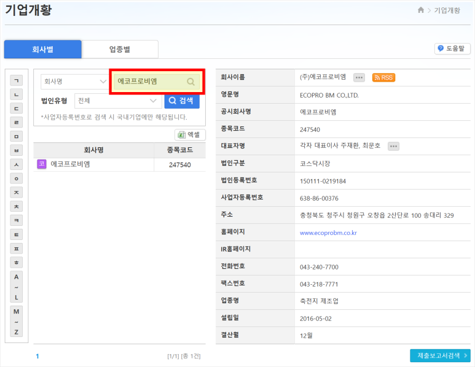Go to page 1 of results
Image resolution: width=475 pixels, height=367 pixels.
click(37, 356)
